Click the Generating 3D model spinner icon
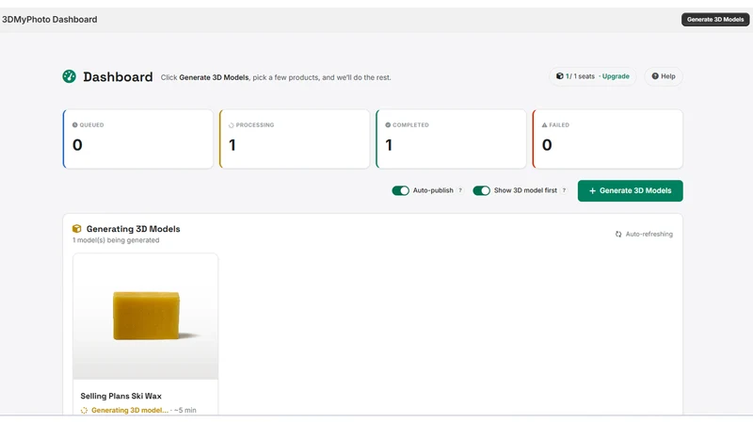 coord(84,410)
